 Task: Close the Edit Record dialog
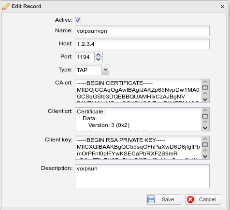[x=222, y=7]
